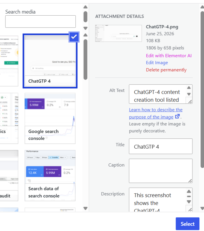Click the Search media label
The height and width of the screenshot is (231, 204).
point(20,12)
